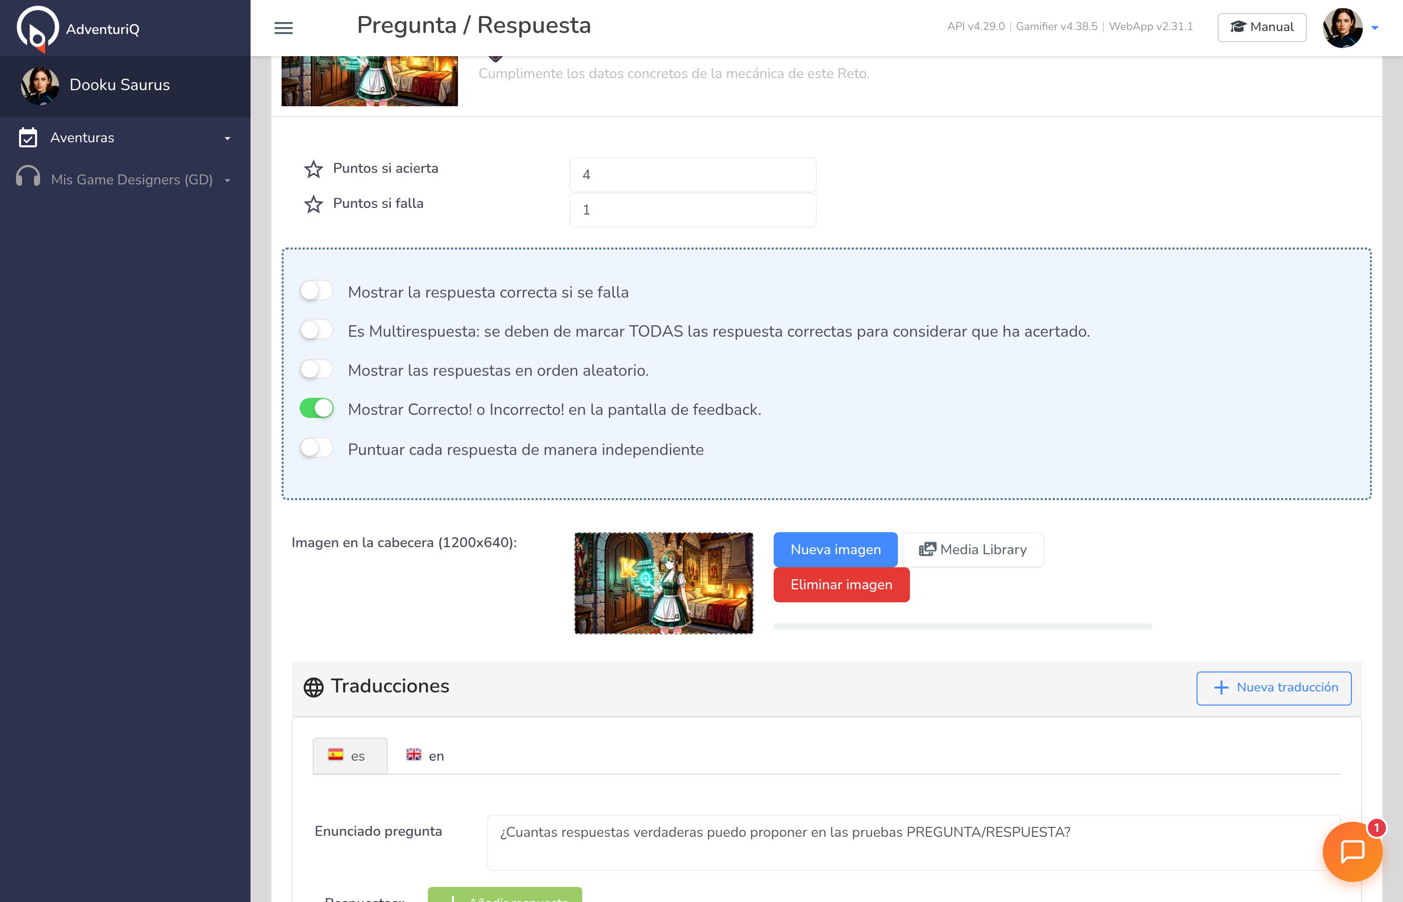Click the Enunciado pregunta text field
Image resolution: width=1403 pixels, height=902 pixels.
[913, 842]
